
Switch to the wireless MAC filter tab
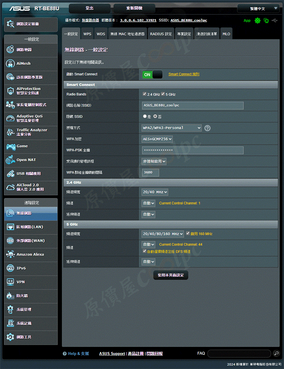[x=128, y=34]
